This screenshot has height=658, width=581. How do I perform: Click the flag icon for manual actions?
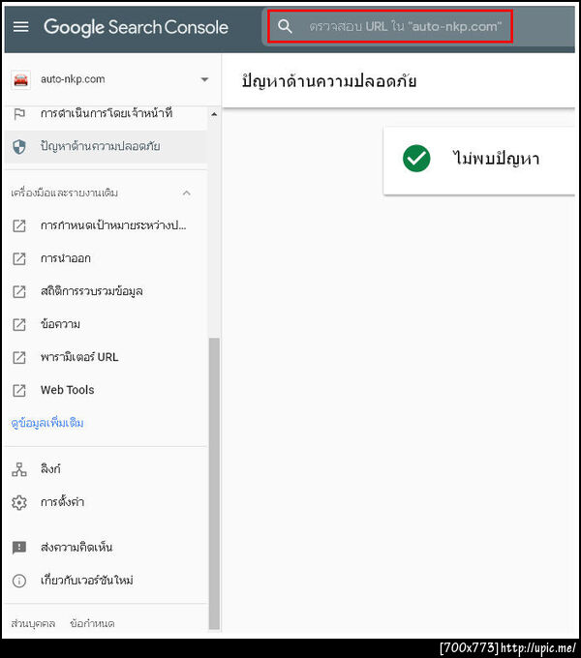tap(19, 114)
